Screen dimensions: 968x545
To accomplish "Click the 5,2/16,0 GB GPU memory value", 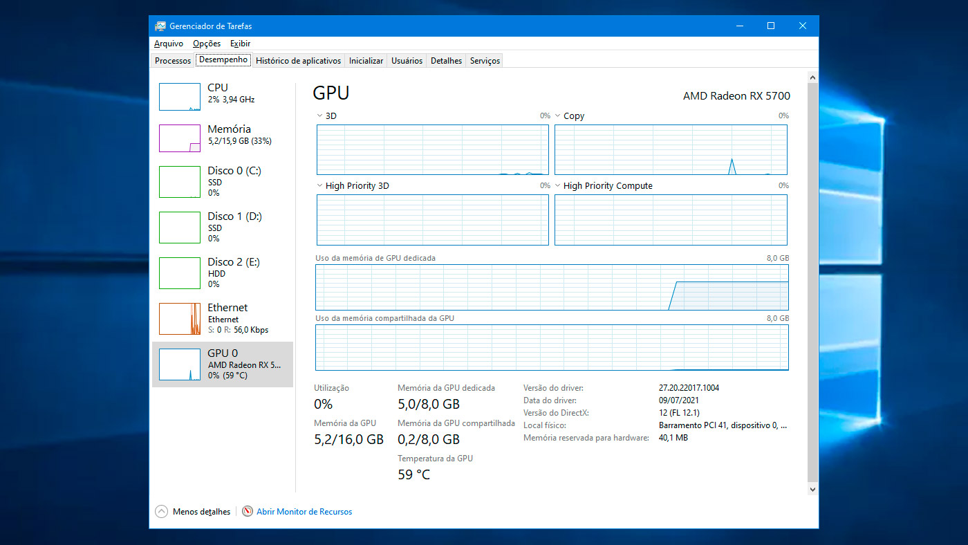I will point(348,439).
